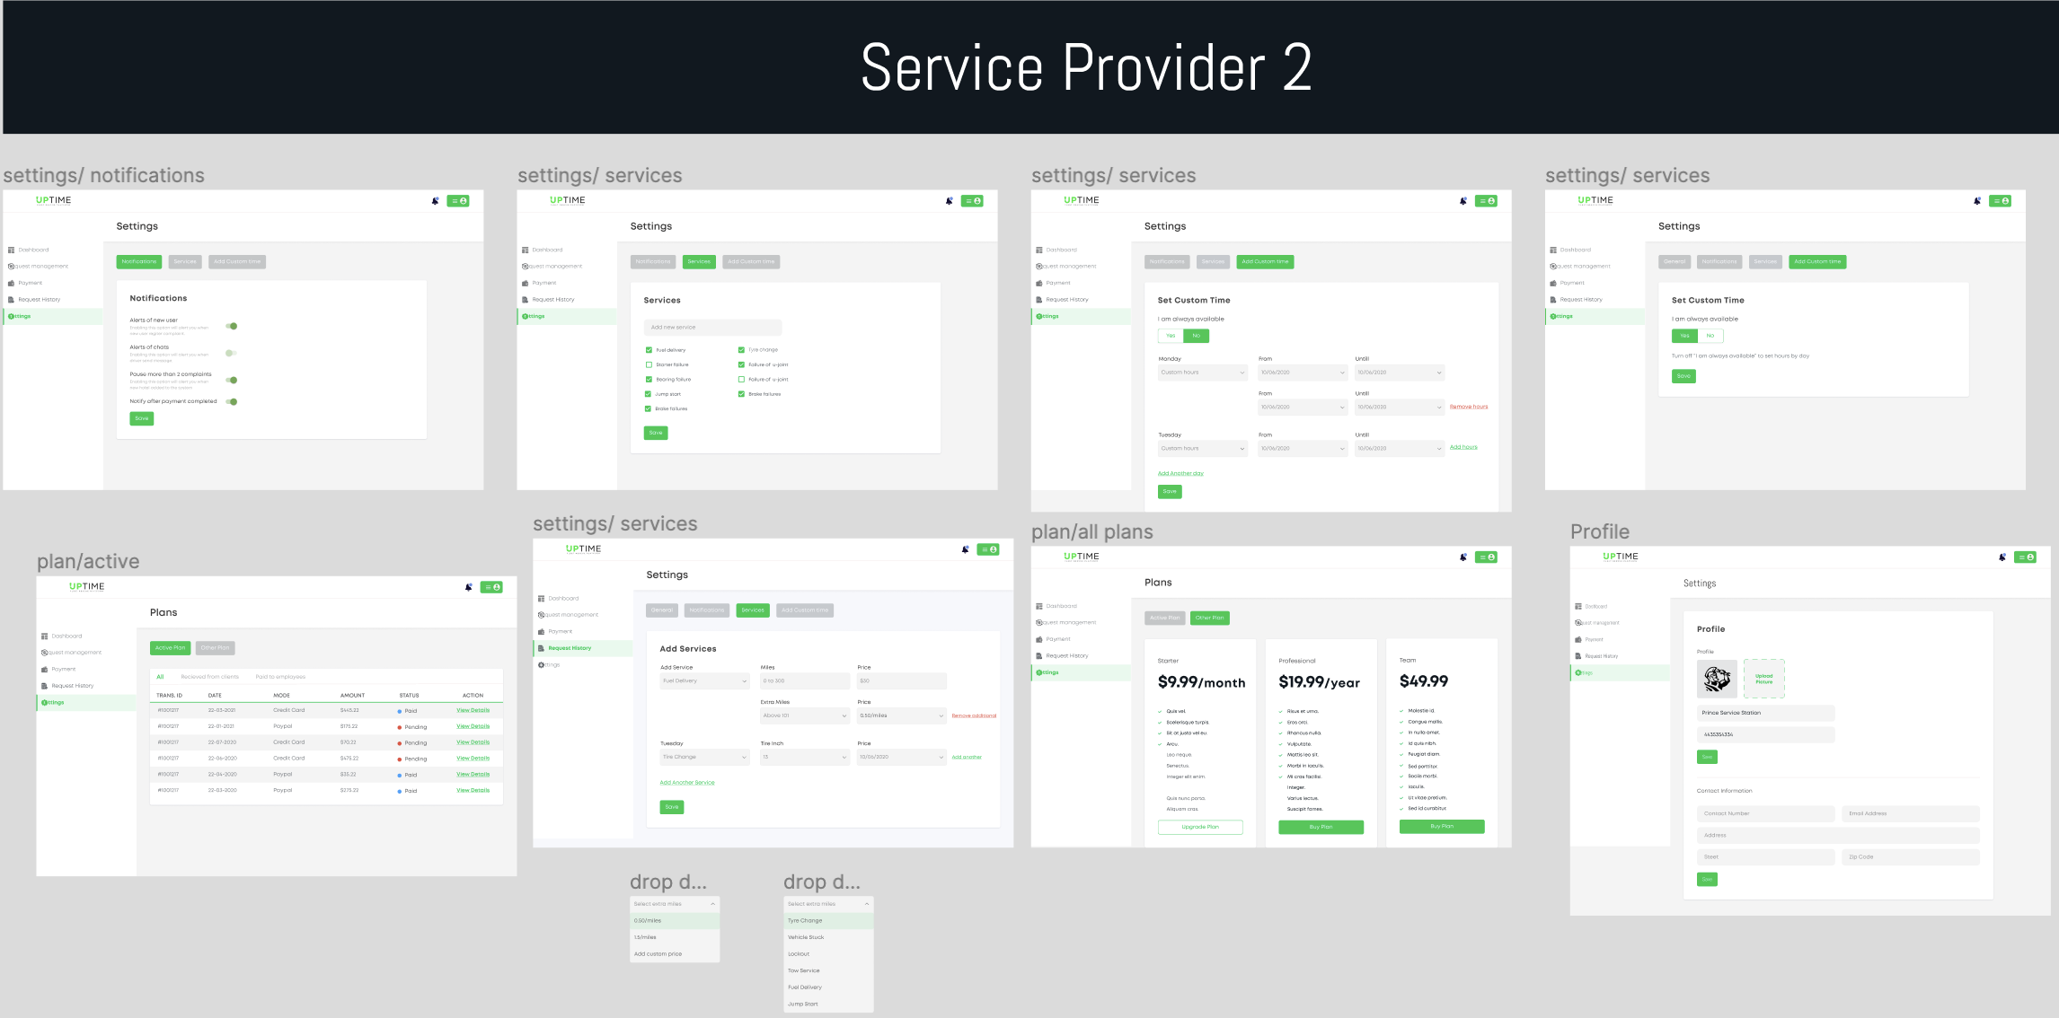Viewport: 2059px width, 1018px height.
Task: Select Vehicle Stuck in the drop-down list
Action: coord(806,937)
